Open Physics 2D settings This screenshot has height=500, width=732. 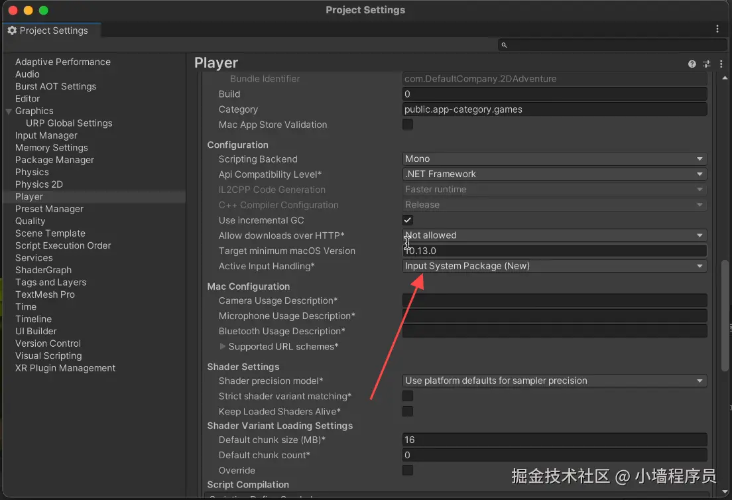pyautogui.click(x=38, y=184)
